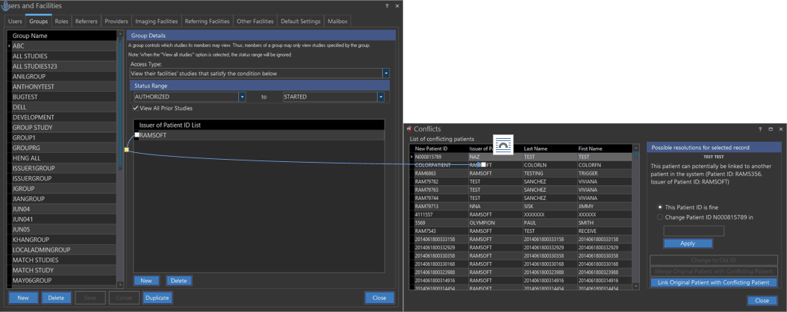Select 'Change Patient ID' radio option
Viewport: 787px width, 312px height.
(660, 217)
